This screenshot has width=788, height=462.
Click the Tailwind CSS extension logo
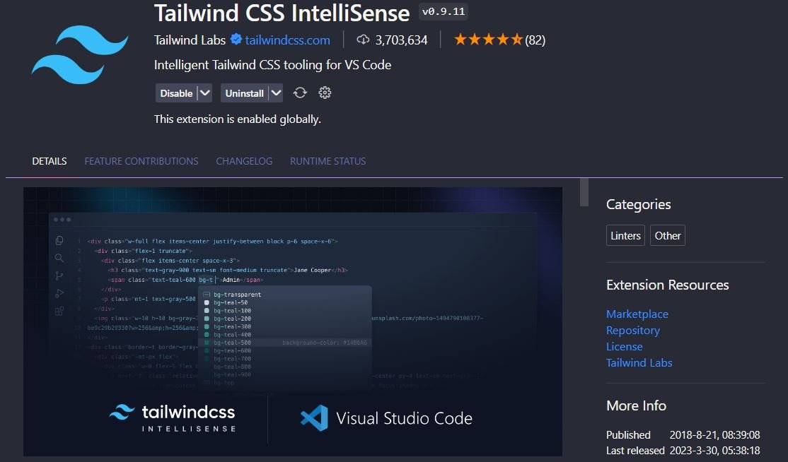click(80, 53)
